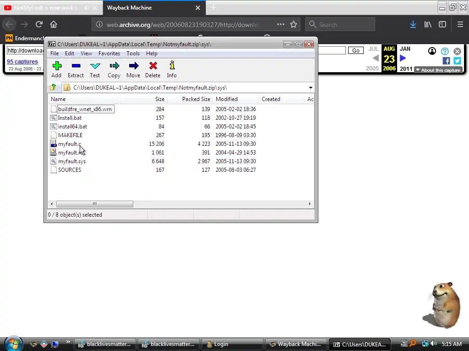Open the Help menu in 7-Zip

(x=152, y=53)
